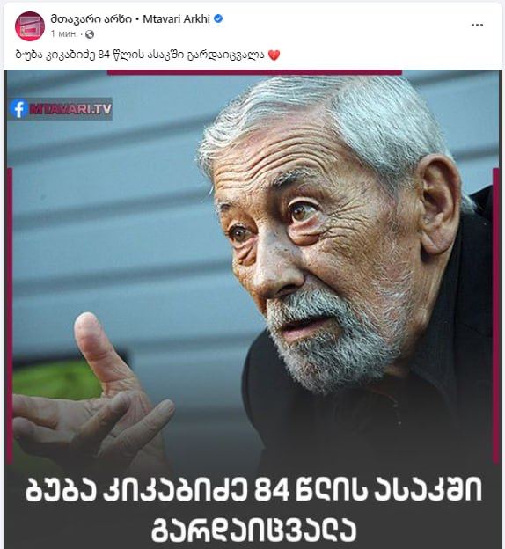Click the blue verified badge checkmark
The image size is (505, 549).
tap(218, 18)
